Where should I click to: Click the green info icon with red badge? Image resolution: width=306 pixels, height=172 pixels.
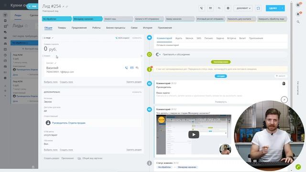pyautogui.click(x=150, y=69)
